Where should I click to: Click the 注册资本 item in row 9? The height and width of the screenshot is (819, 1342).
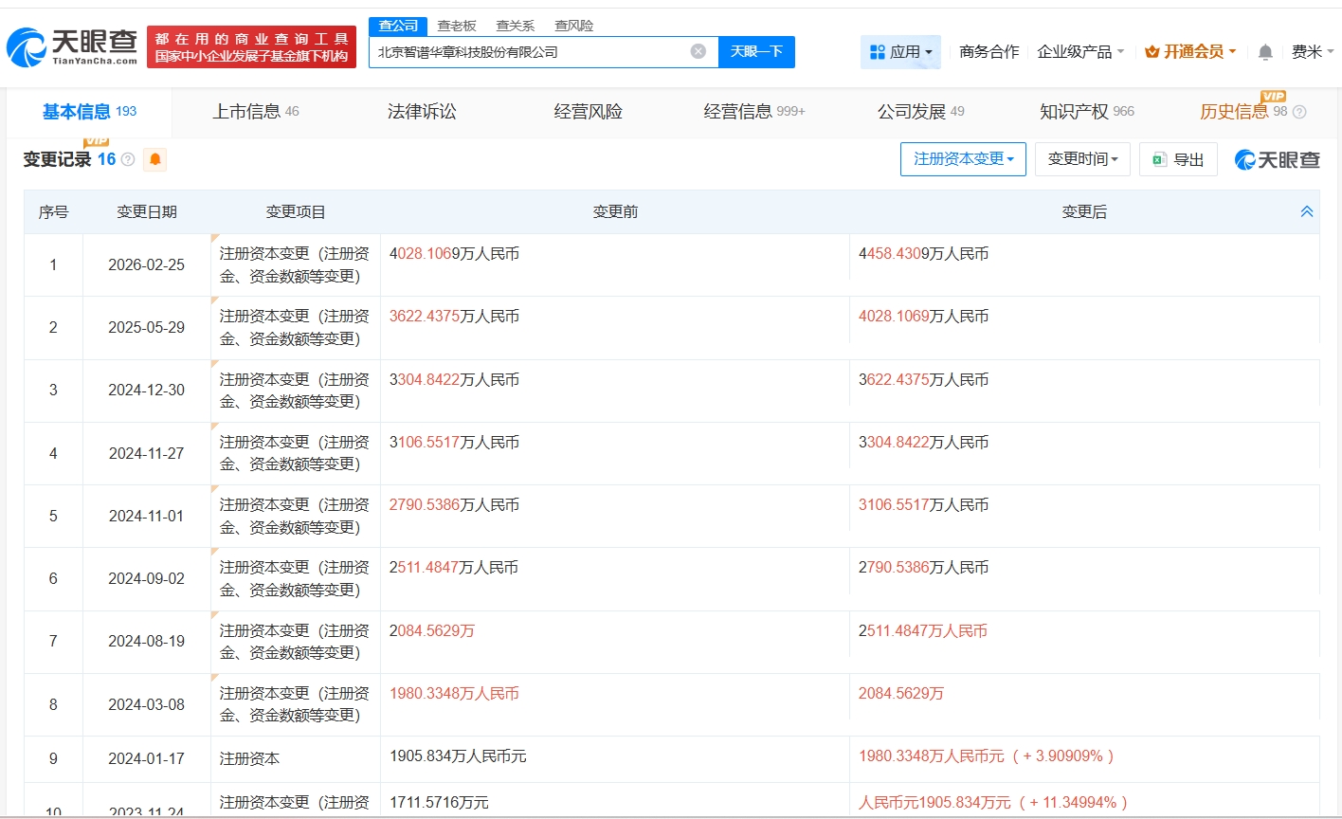tap(249, 758)
